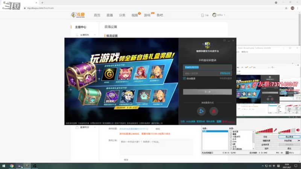Click the room announcement text area
Image resolution: width=301 pixels, height=169 pixels.
[156, 147]
